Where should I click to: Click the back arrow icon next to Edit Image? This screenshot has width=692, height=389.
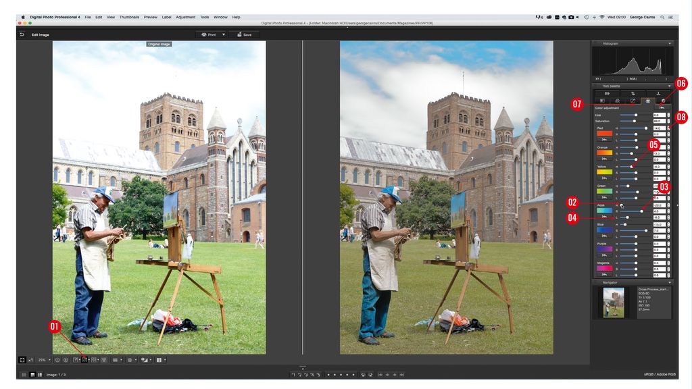(x=21, y=34)
